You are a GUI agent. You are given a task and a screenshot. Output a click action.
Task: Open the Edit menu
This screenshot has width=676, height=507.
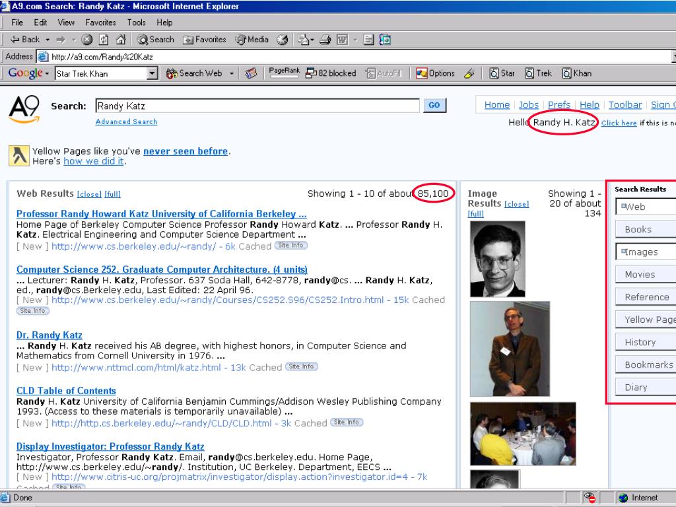click(x=40, y=22)
